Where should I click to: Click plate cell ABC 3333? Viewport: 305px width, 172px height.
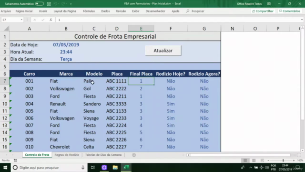[116, 104]
